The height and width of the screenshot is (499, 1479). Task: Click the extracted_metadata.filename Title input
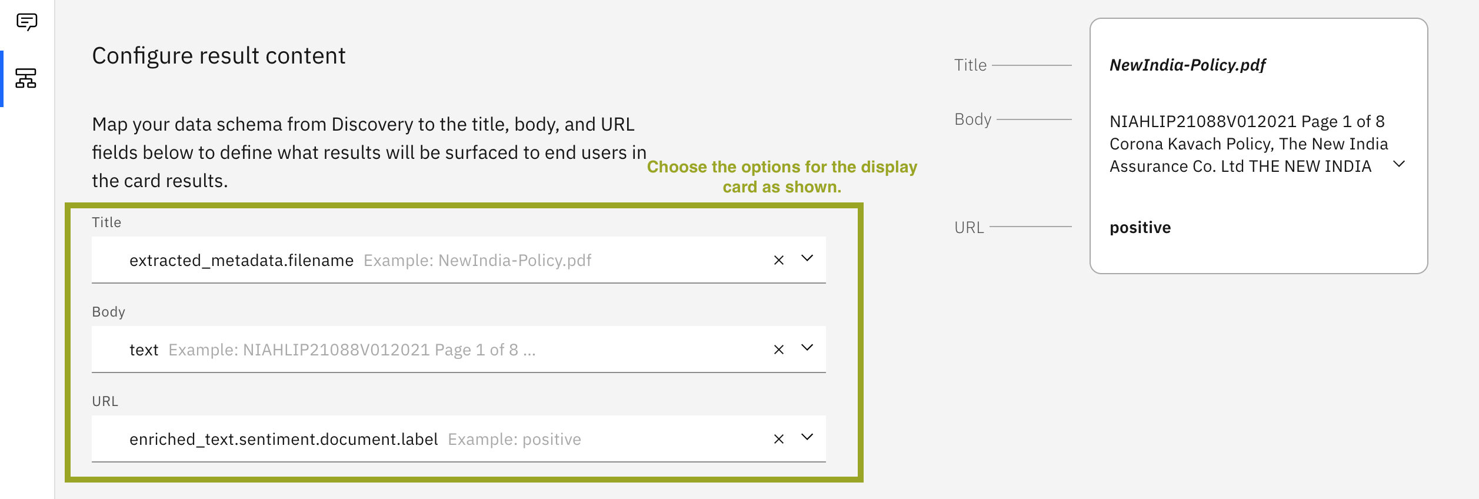(x=412, y=260)
